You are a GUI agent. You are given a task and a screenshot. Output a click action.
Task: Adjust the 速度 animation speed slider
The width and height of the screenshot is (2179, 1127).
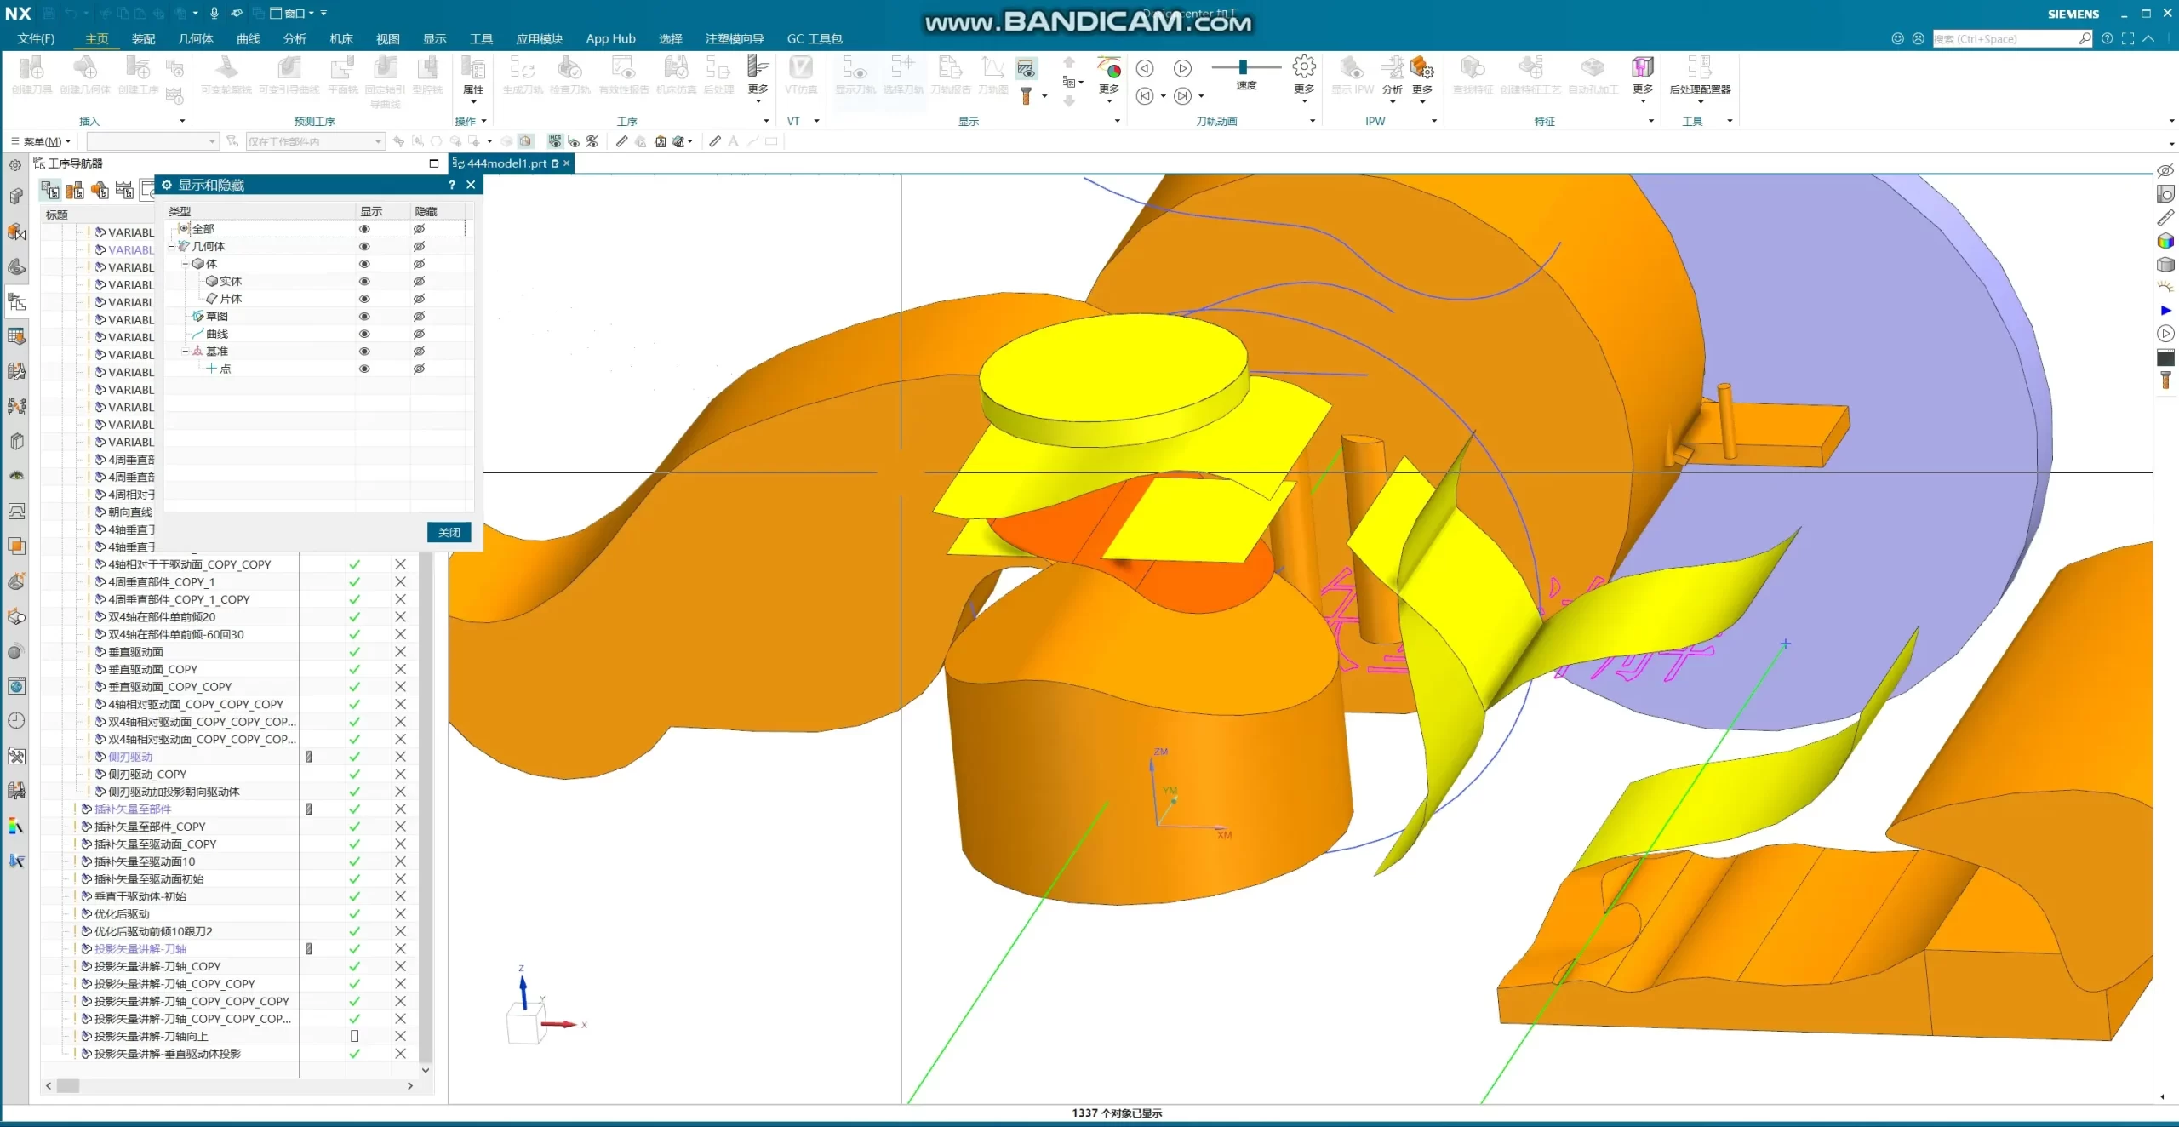pos(1243,67)
